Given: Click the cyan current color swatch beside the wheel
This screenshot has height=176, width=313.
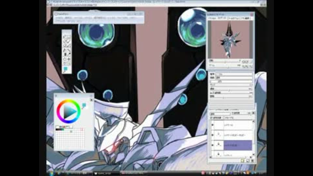Looking at the screenshot, I should coord(84,105).
